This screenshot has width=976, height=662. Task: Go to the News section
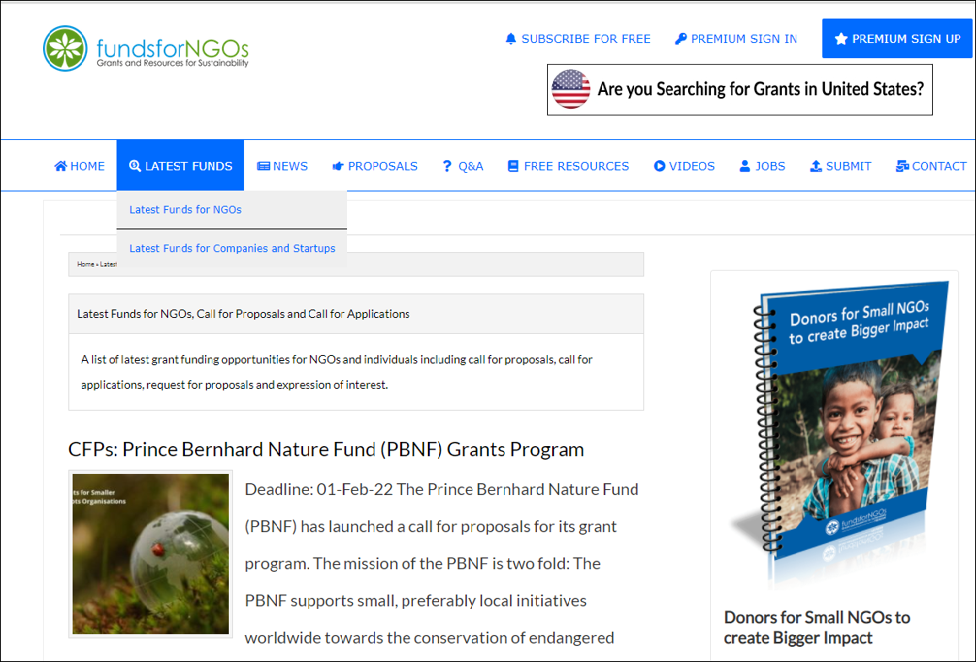point(283,166)
